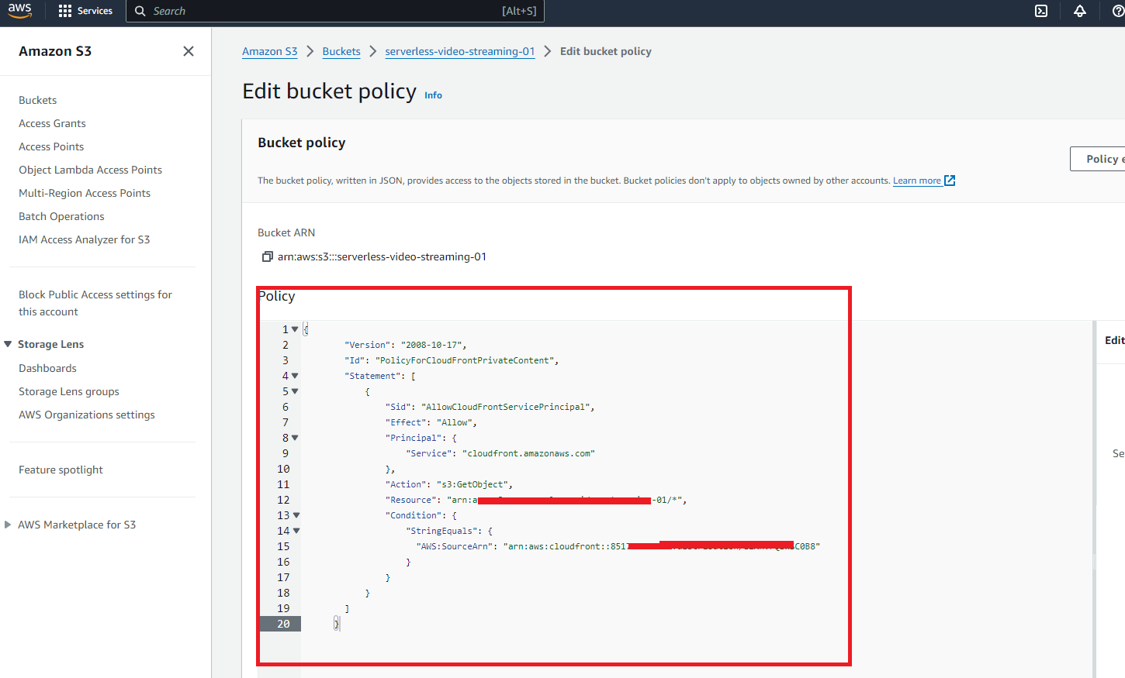
Task: Click the "s3:GetObject" action value
Action: click(472, 484)
